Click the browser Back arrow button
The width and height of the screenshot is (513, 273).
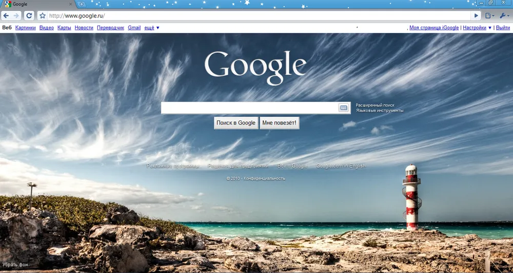[6, 16]
